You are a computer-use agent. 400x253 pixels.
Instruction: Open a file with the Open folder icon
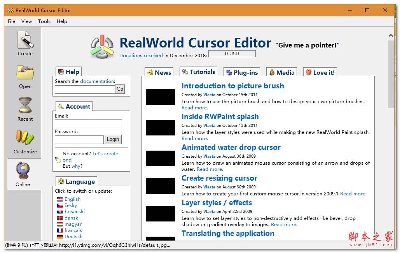25,73
